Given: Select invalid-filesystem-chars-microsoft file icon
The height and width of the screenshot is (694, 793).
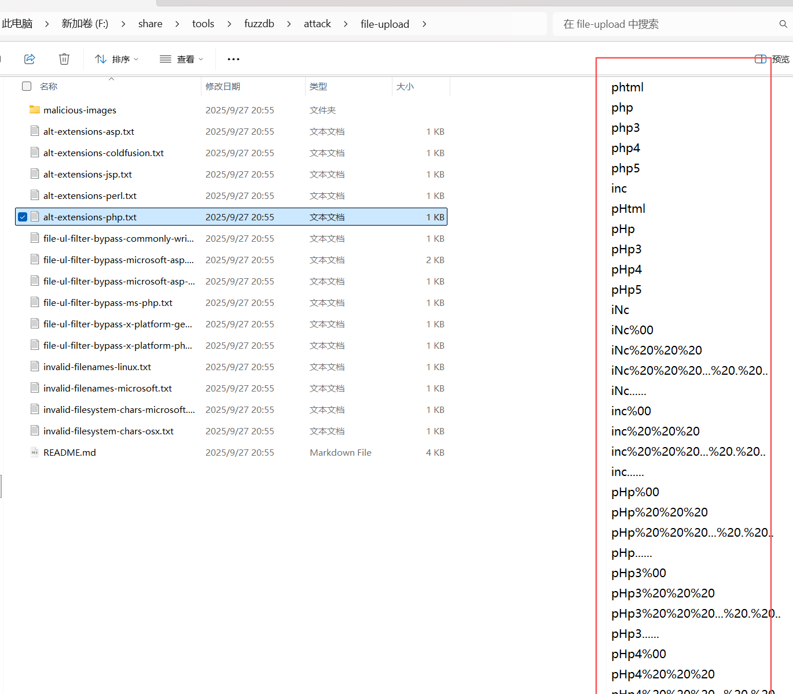Looking at the screenshot, I should coord(35,409).
